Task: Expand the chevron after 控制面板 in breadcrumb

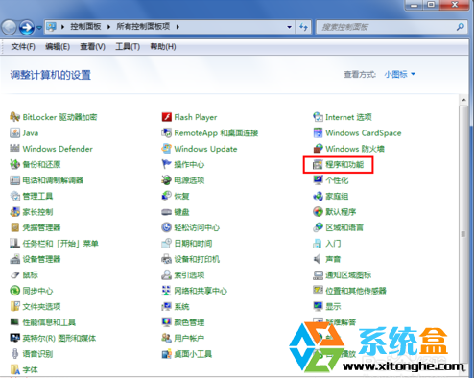Action: tap(109, 27)
